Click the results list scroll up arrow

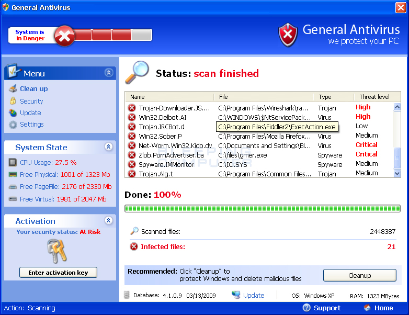[x=397, y=107]
